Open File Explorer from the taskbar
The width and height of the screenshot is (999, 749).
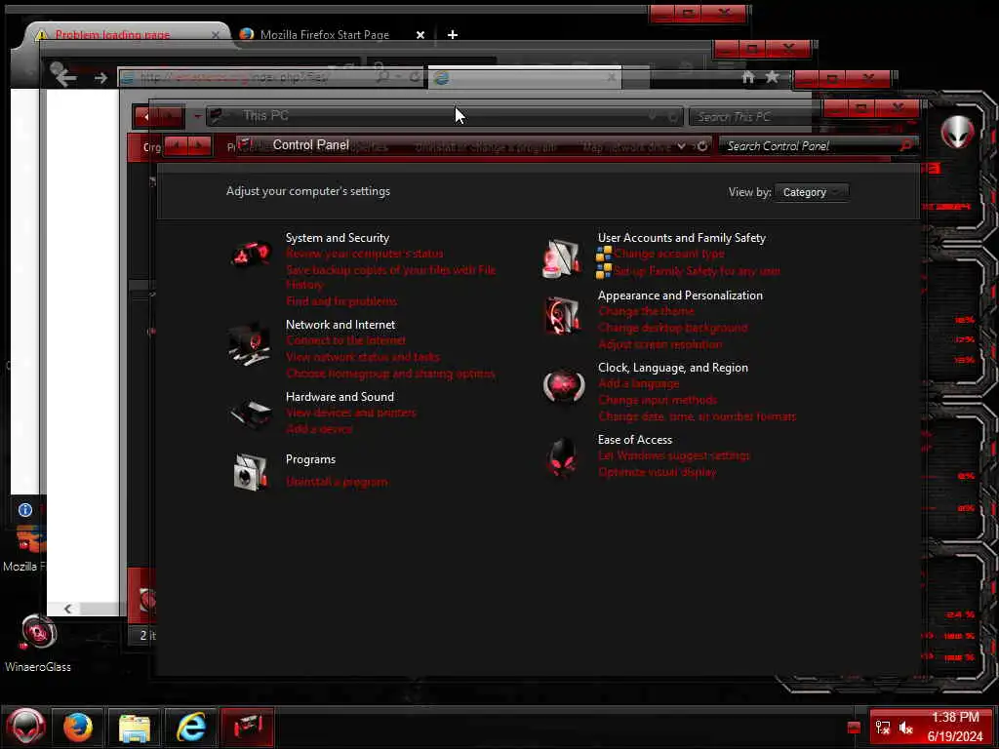pyautogui.click(x=134, y=728)
